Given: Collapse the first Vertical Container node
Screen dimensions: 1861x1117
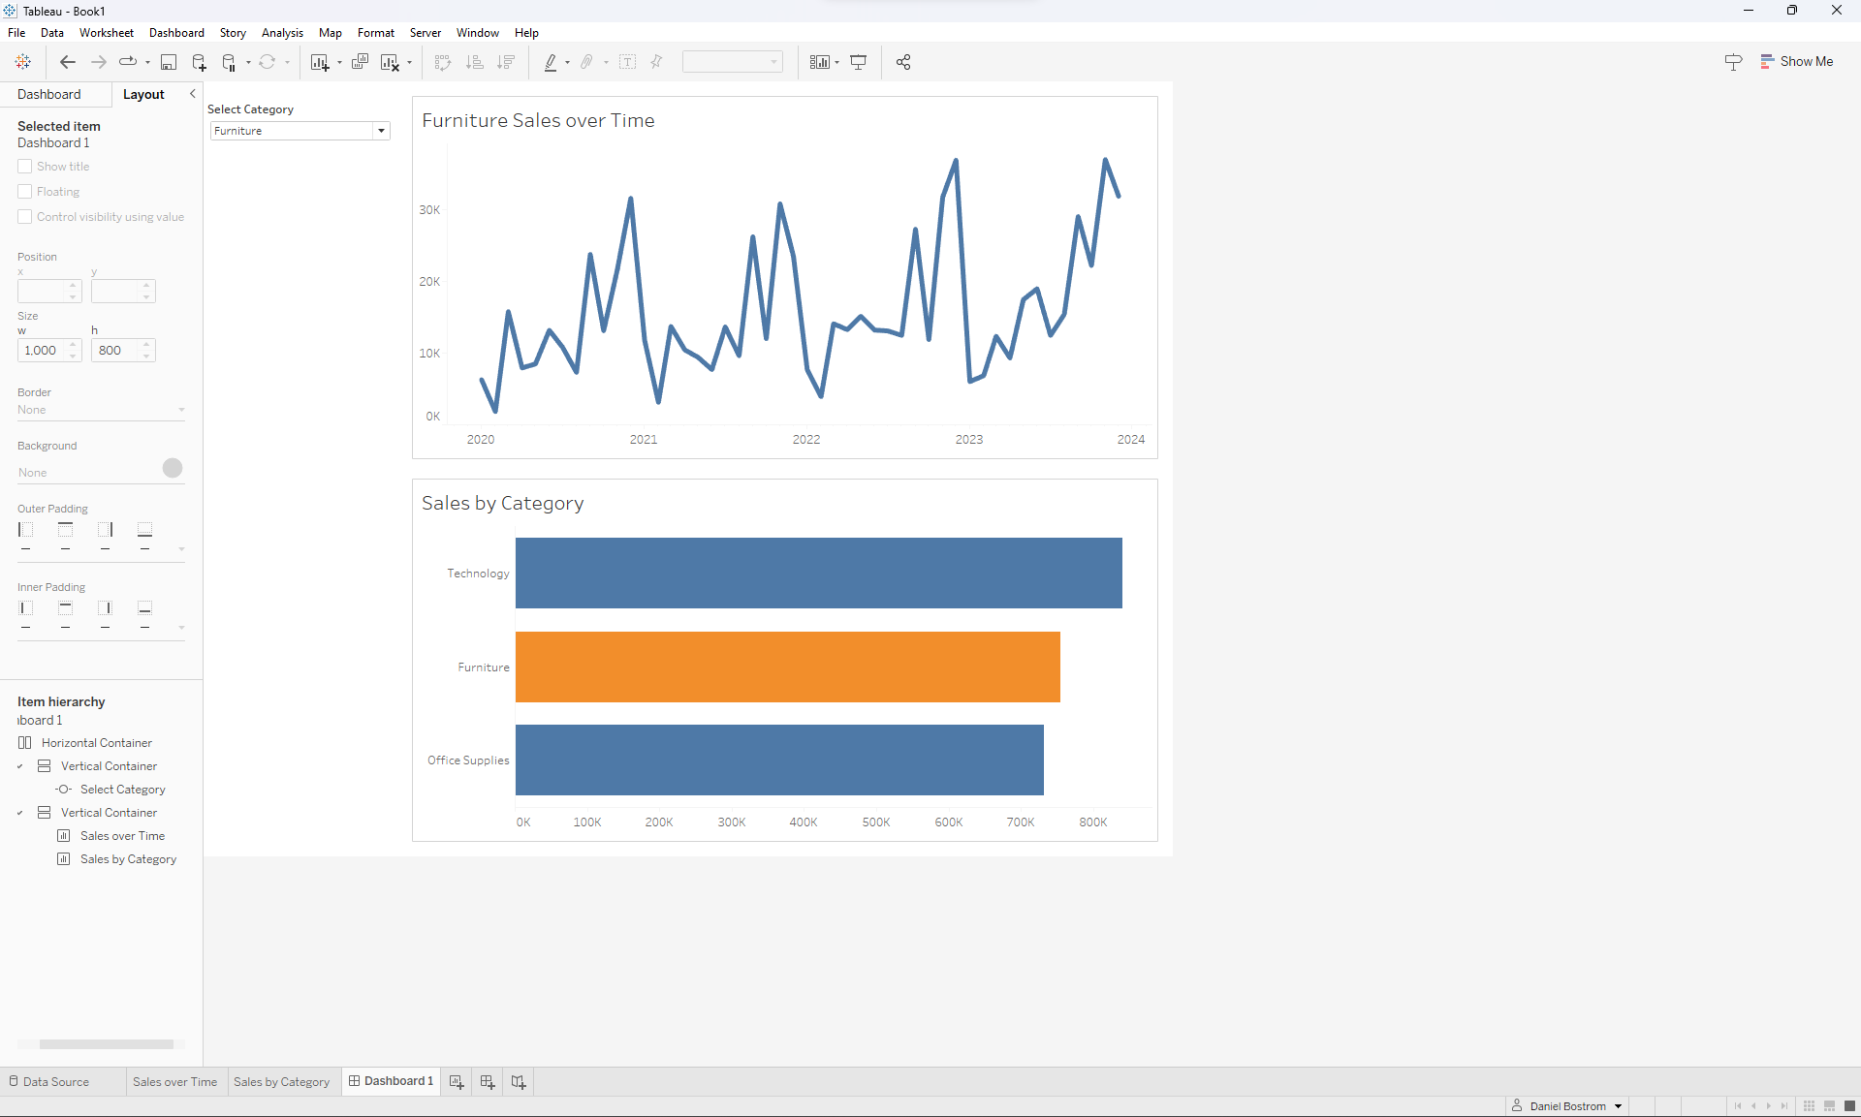Looking at the screenshot, I should pos(19,766).
